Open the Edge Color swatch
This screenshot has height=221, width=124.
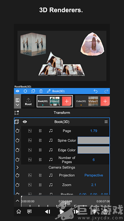tap(93, 150)
